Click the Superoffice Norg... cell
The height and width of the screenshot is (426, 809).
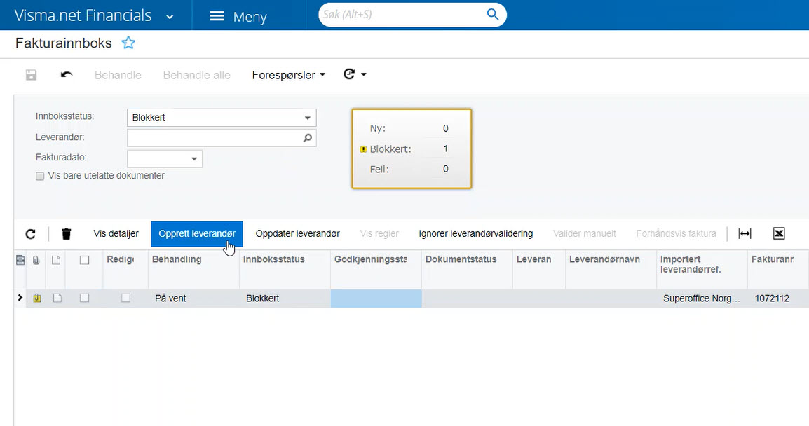(702, 298)
